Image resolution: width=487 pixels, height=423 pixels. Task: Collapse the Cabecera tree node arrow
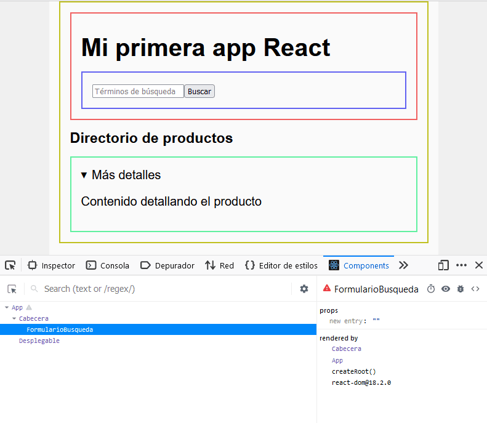pos(14,318)
